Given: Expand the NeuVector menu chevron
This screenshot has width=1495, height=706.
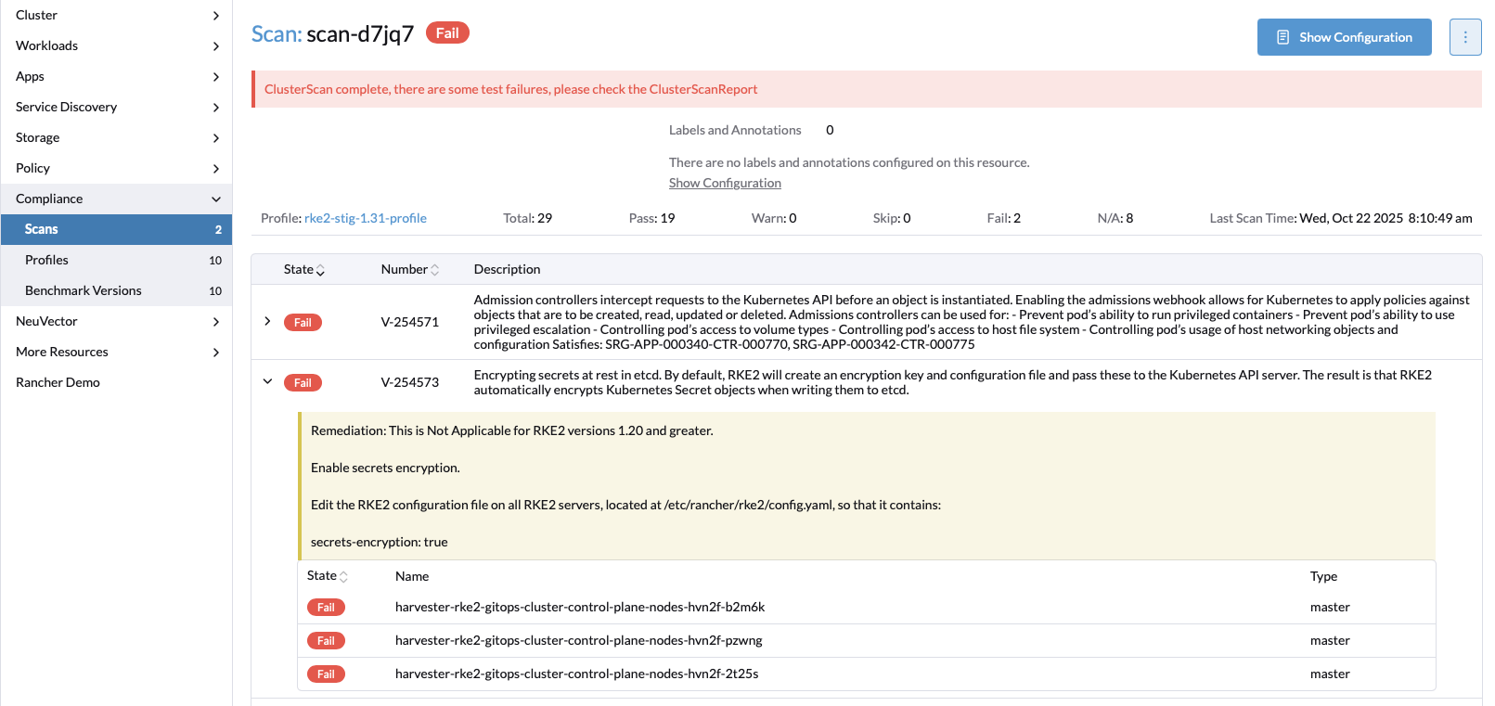Looking at the screenshot, I should click(x=215, y=322).
